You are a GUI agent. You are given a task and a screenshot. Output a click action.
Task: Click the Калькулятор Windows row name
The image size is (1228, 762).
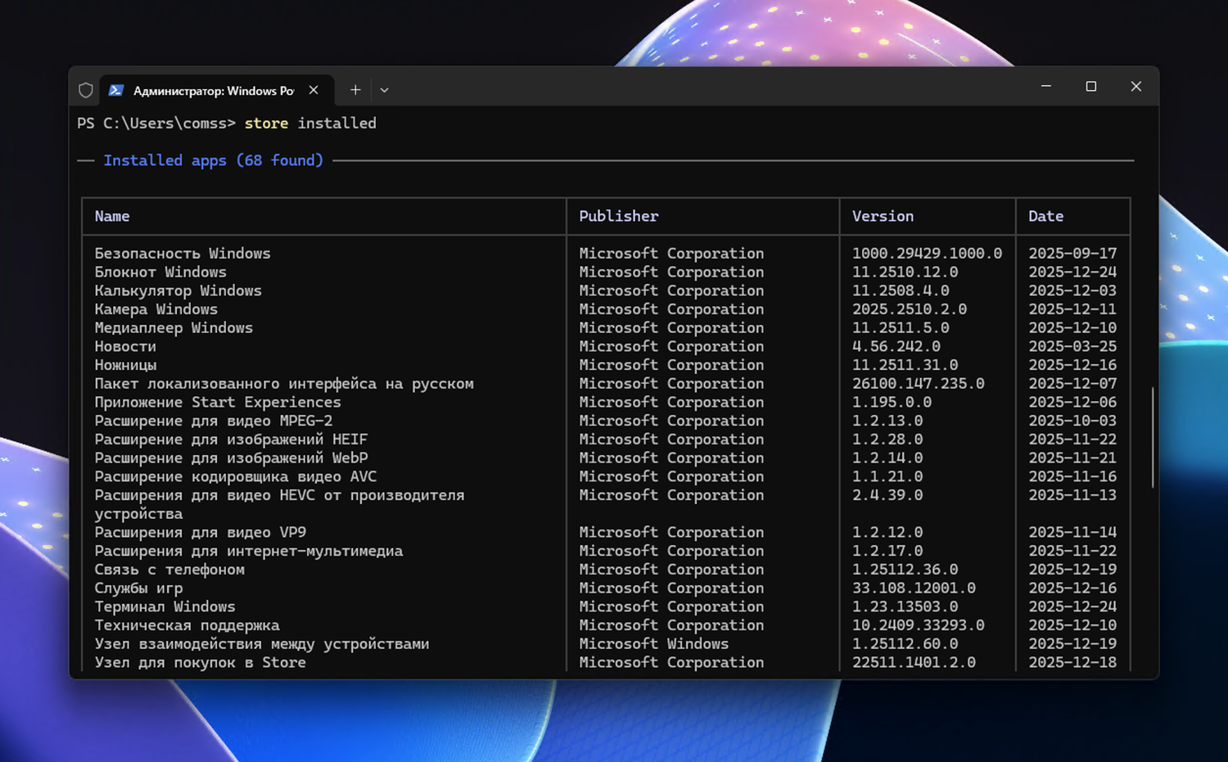click(178, 291)
